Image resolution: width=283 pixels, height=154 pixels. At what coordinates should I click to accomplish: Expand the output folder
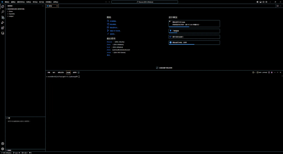(x=11, y=16)
